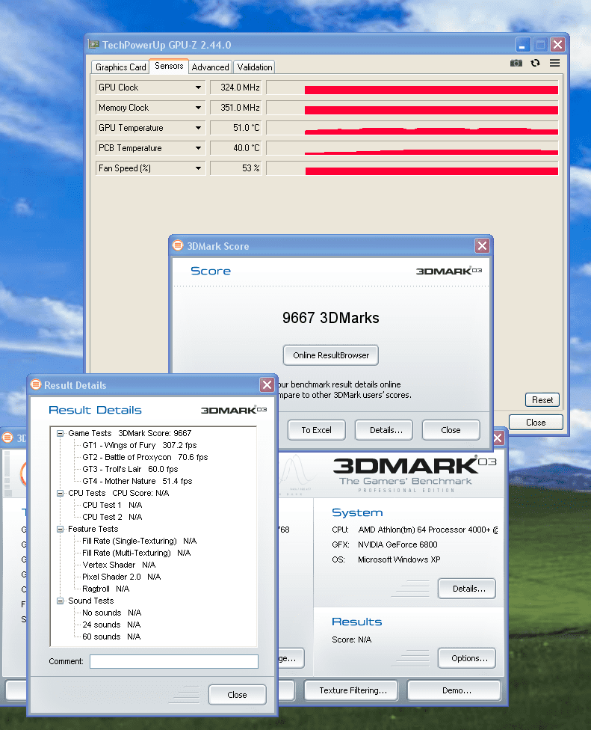This screenshot has height=730, width=591.
Task: Select GT4 - Mother Nature row
Action: [137, 482]
